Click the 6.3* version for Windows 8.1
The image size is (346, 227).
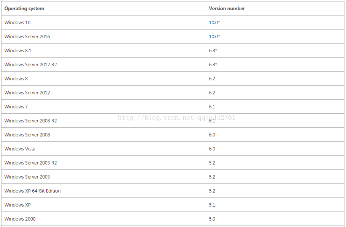tap(213, 50)
